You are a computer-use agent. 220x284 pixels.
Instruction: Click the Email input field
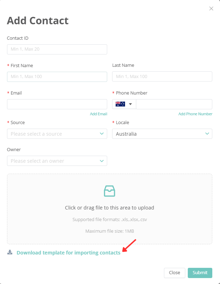tap(57, 104)
